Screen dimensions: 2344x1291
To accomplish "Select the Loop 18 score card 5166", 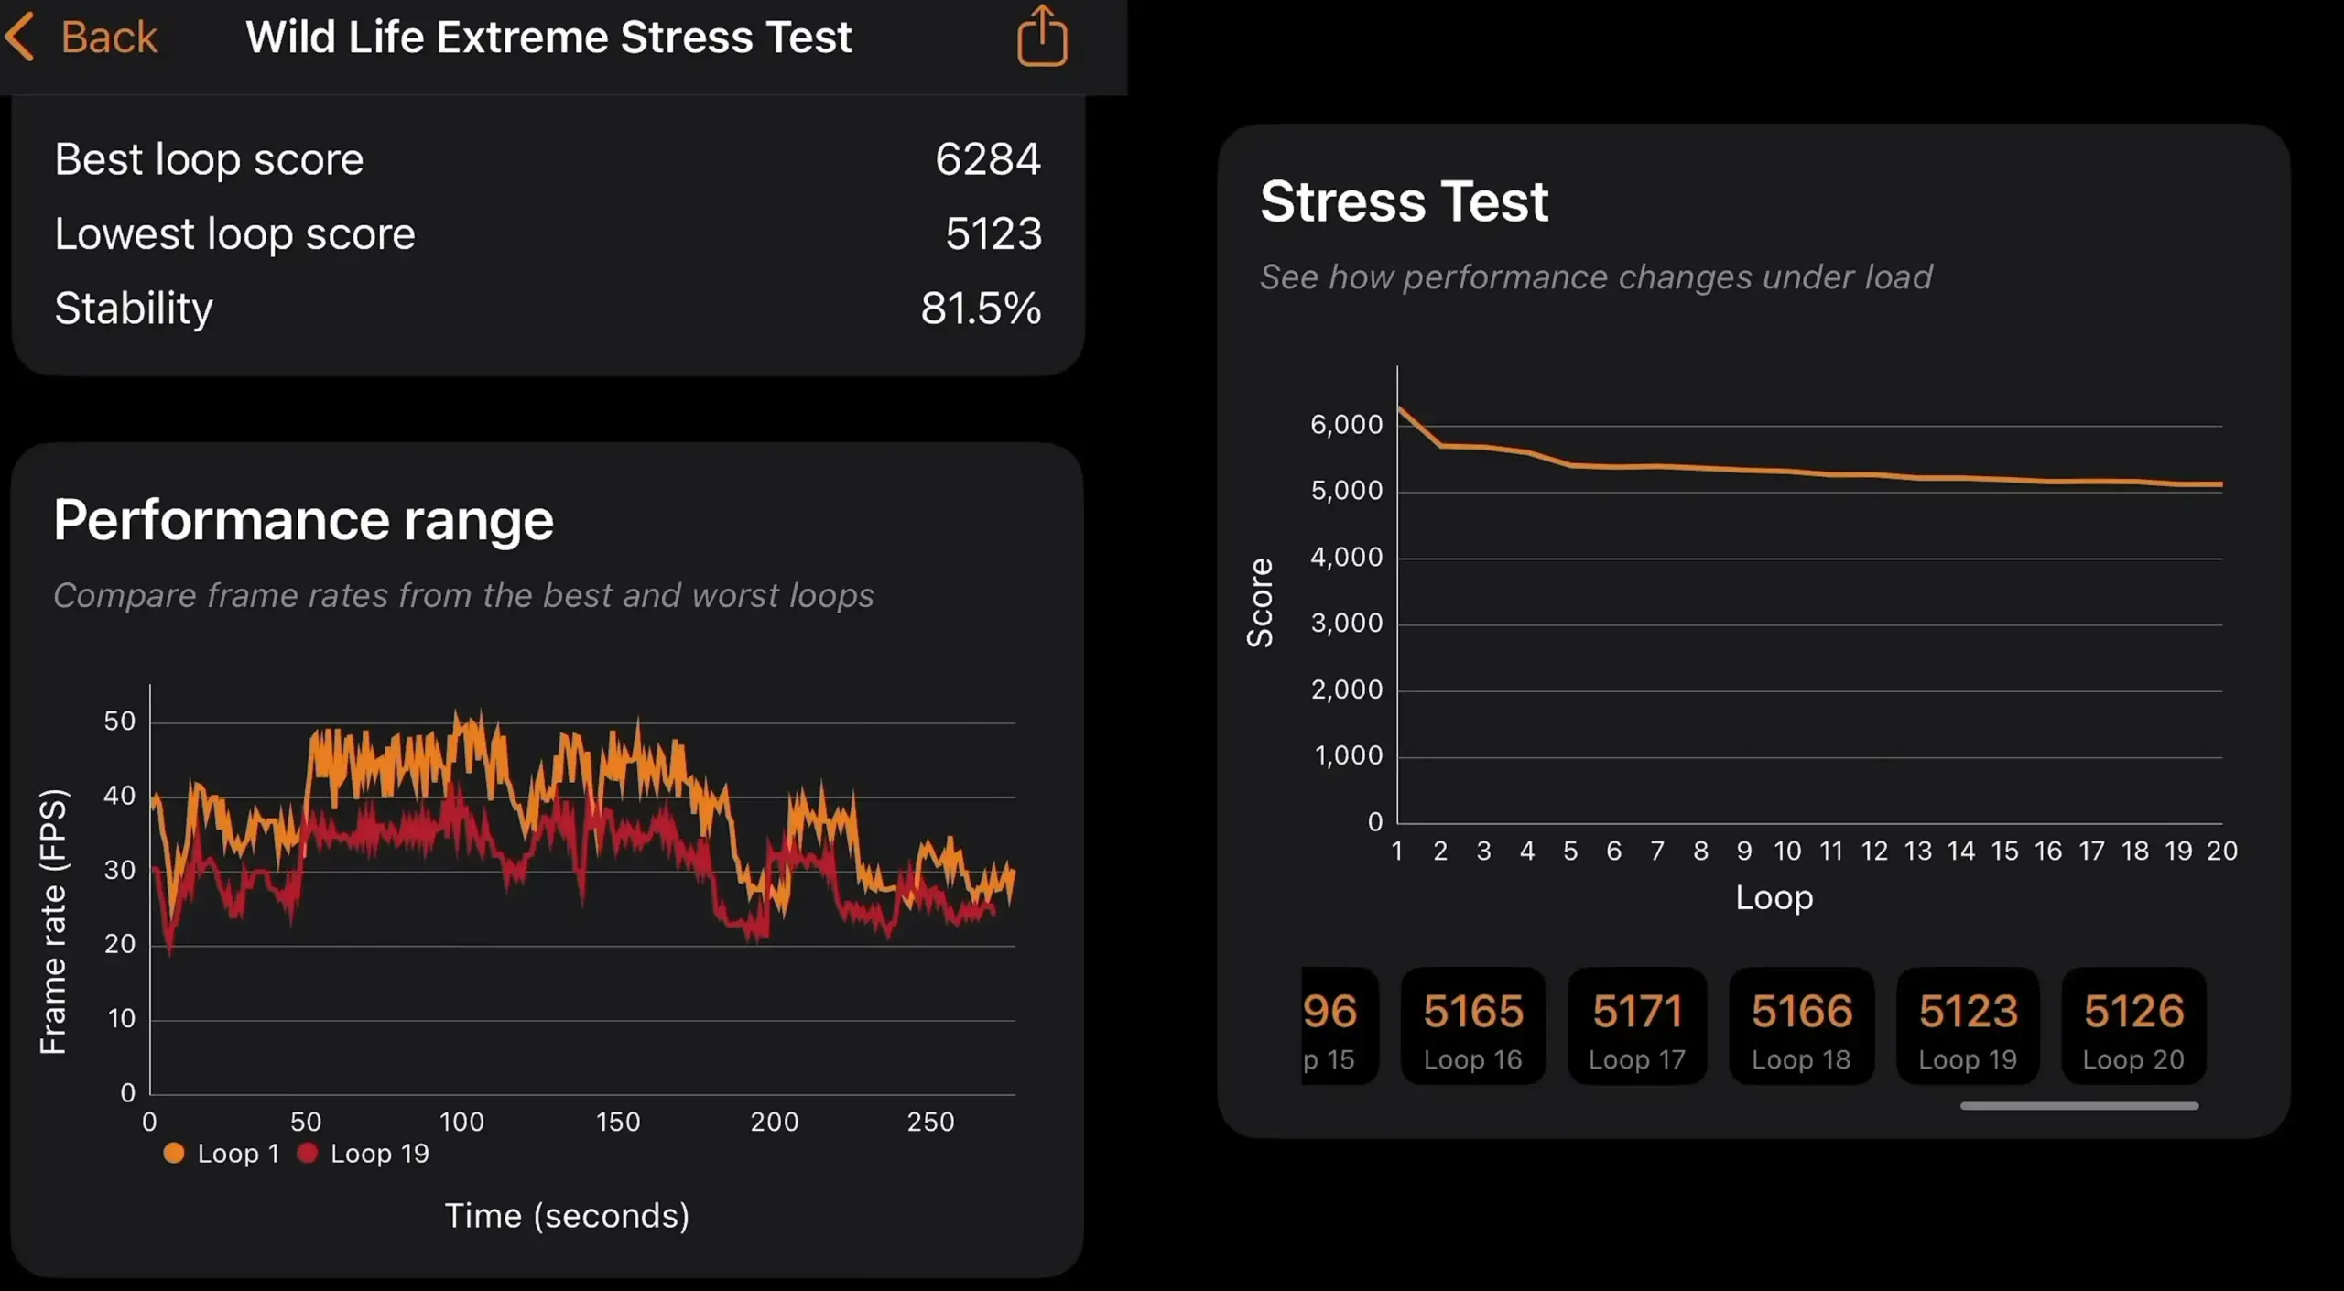I will tap(1802, 1026).
